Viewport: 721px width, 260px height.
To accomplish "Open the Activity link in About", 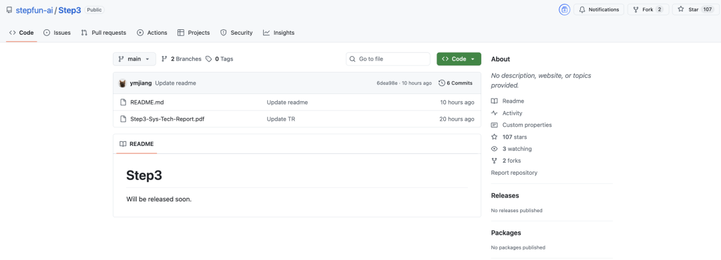I will (x=512, y=113).
